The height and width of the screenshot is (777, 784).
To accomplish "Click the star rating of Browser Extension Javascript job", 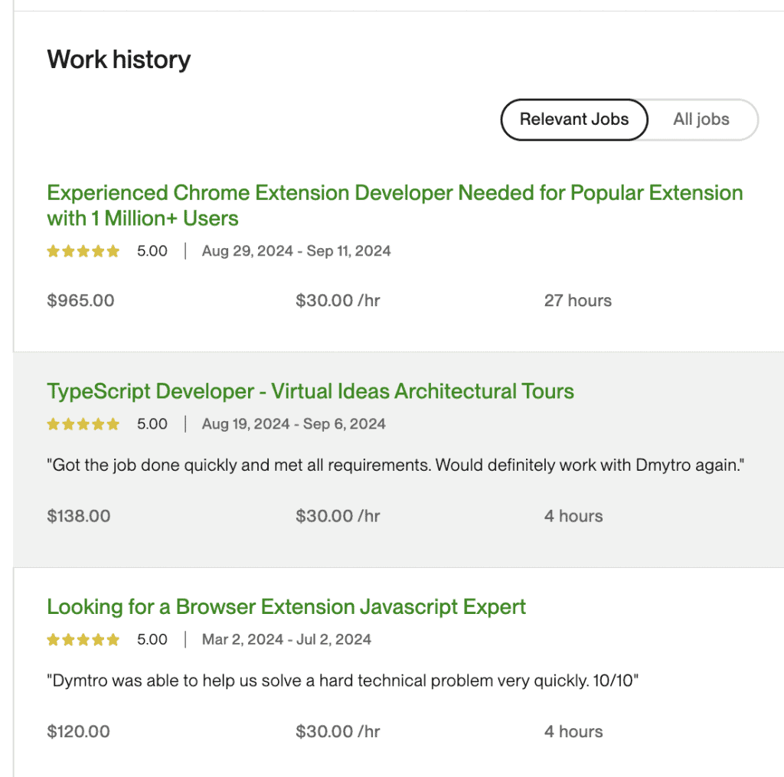I will (x=83, y=639).
